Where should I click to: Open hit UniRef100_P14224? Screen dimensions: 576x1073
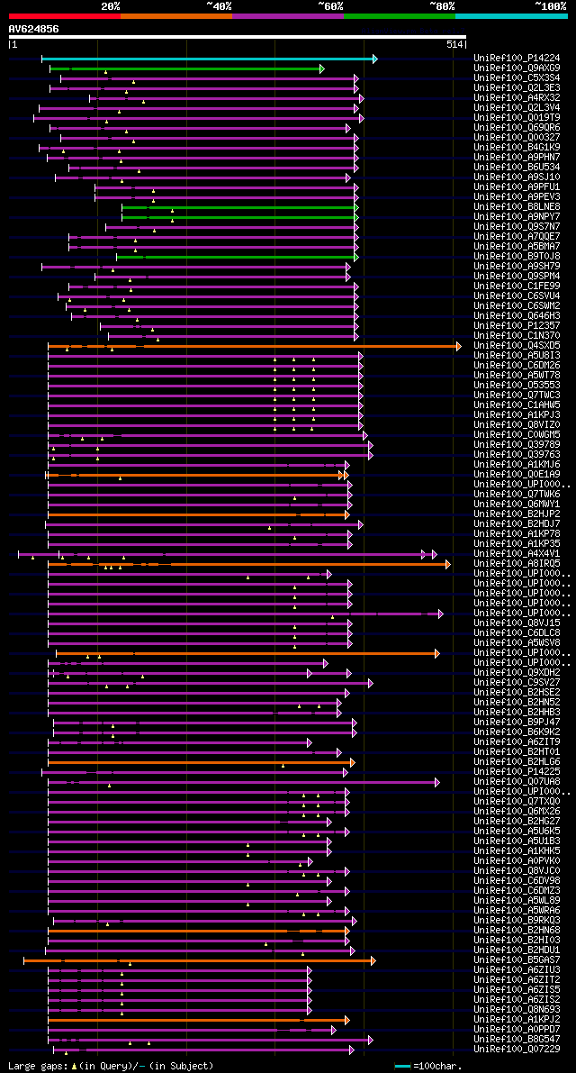click(x=517, y=59)
